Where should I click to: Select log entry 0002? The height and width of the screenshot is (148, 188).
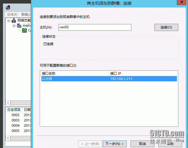(16, 115)
